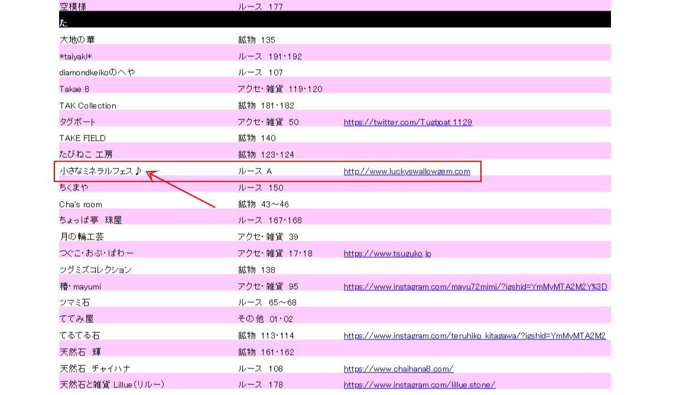Click booth cell 鉱物 123・124
673x395 pixels.
[266, 154]
